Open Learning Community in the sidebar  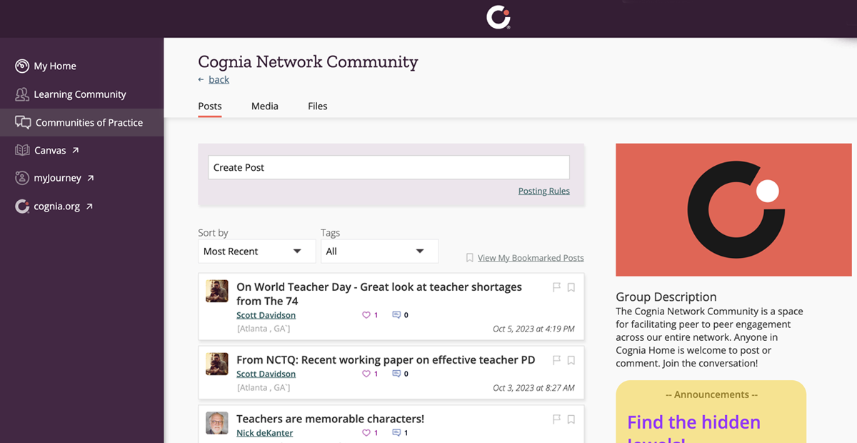tap(81, 94)
